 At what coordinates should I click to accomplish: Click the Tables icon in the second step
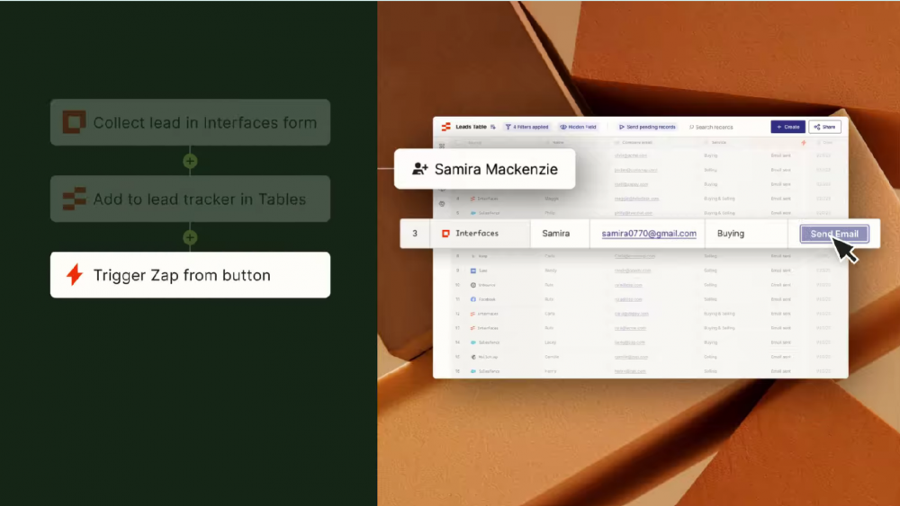tap(73, 199)
